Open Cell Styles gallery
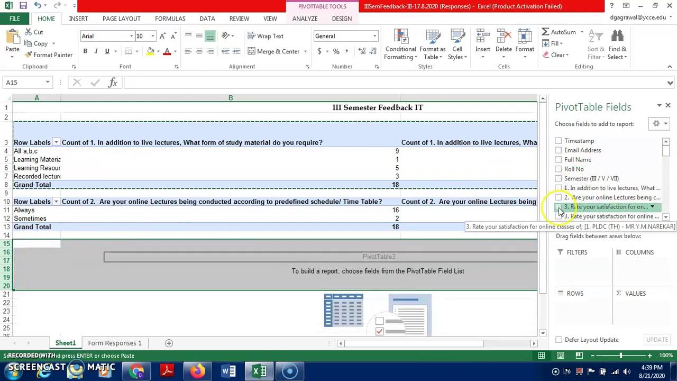 pyautogui.click(x=458, y=45)
